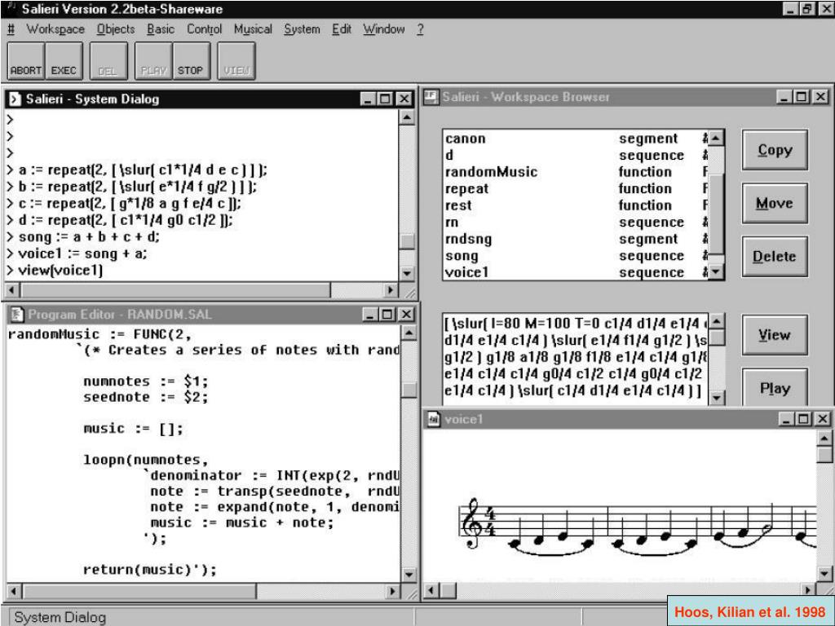Click the voice1 window icon
Screen dimensions: 835x626
coord(434,419)
